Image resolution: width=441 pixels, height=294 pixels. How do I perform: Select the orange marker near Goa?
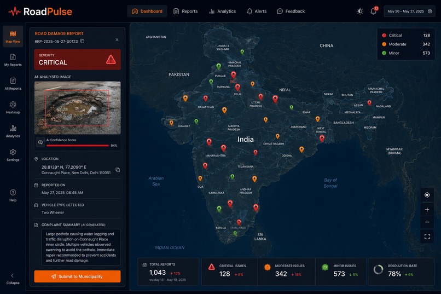(x=200, y=178)
